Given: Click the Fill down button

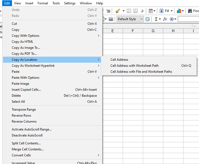Looking at the screenshot, I should pyautogui.click(x=164, y=11).
